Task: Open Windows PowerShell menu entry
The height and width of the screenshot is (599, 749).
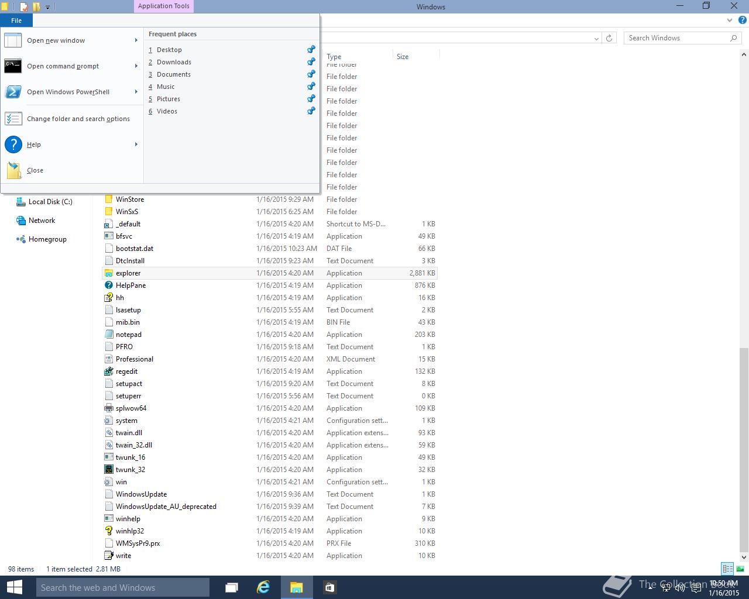Action: pyautogui.click(x=71, y=92)
